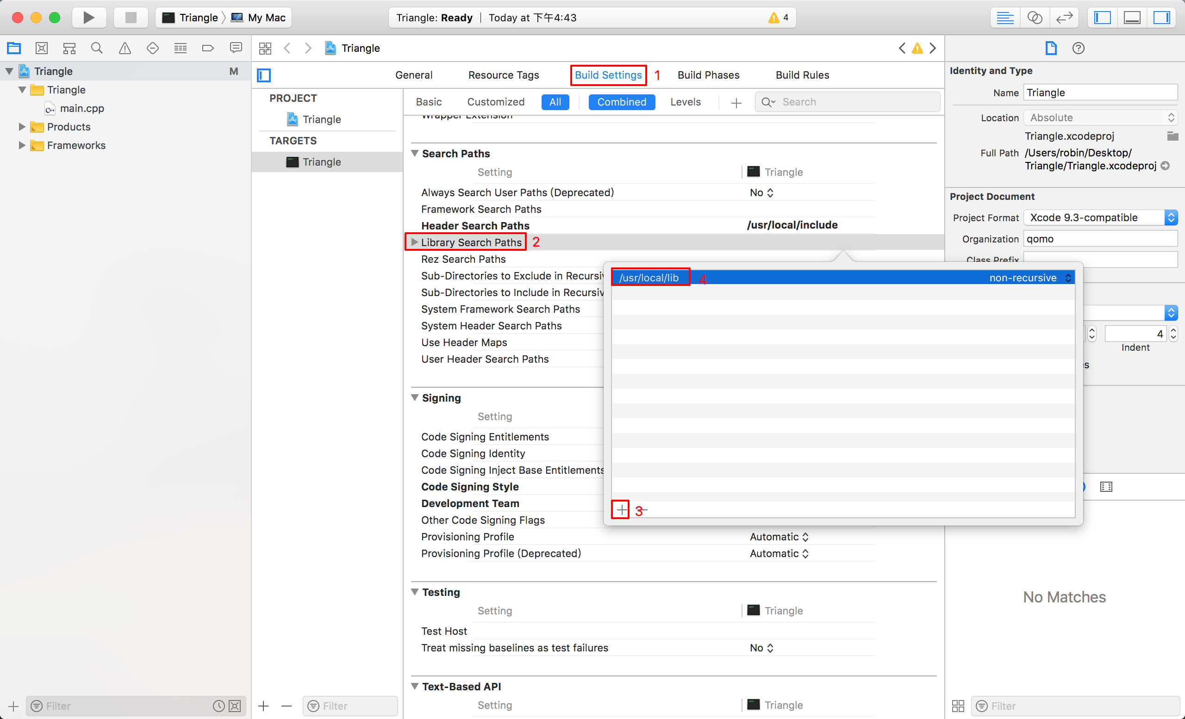Image resolution: width=1185 pixels, height=719 pixels.
Task: Add a build setting with plus button
Action: point(736,103)
